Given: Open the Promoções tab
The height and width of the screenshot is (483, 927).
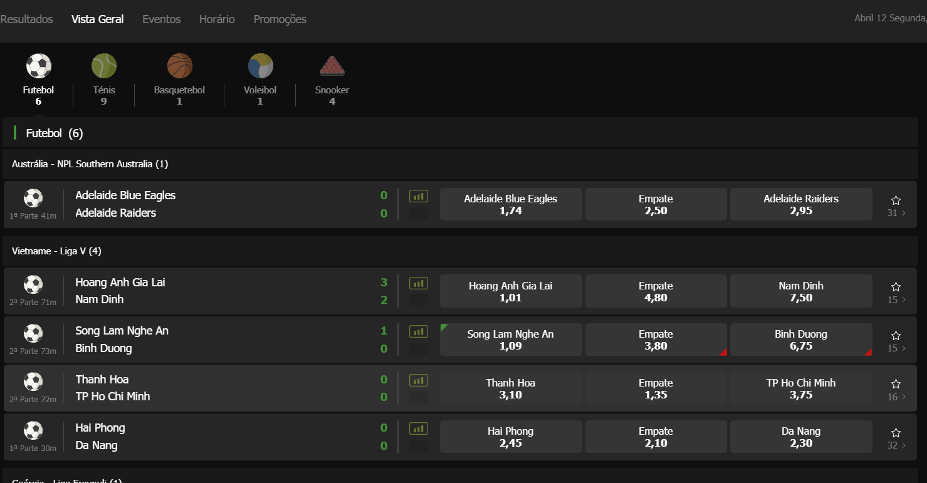Looking at the screenshot, I should point(280,19).
